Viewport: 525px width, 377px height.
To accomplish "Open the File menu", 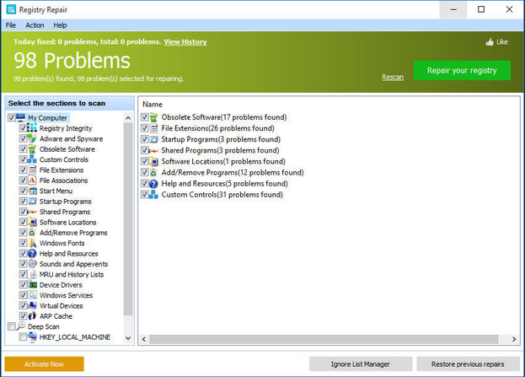I will pos(11,25).
